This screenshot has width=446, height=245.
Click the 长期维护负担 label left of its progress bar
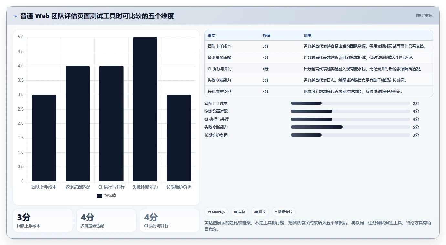coord(216,135)
